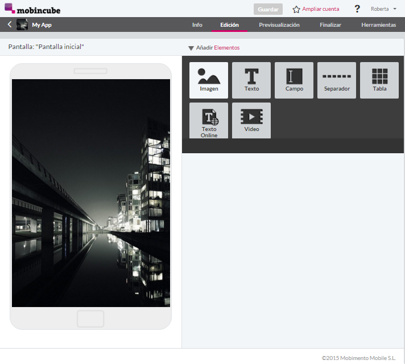The height and width of the screenshot is (364, 405).
Task: Insert a Separador element
Action: click(337, 80)
